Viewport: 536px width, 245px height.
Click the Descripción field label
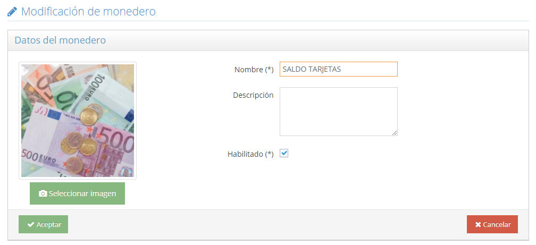point(253,95)
